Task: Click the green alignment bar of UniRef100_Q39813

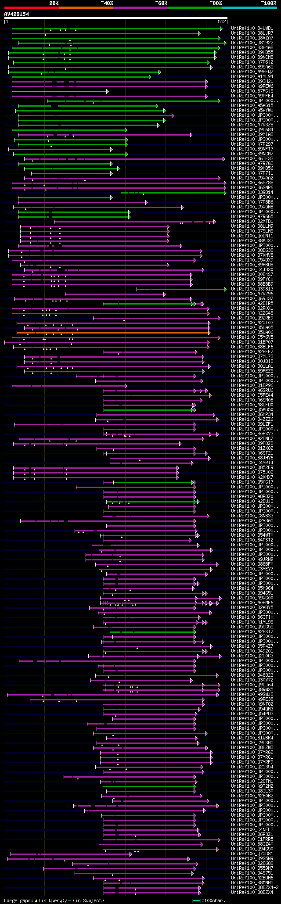Action: click(181, 289)
